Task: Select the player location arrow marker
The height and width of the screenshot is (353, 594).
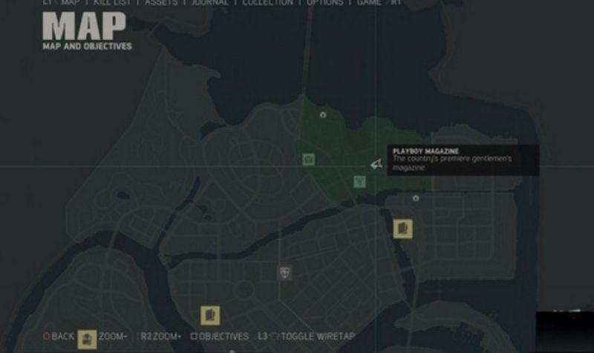Action: click(x=376, y=164)
